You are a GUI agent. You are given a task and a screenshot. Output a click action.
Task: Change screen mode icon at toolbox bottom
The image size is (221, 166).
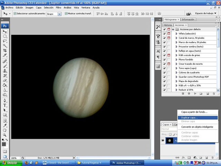click(5, 157)
